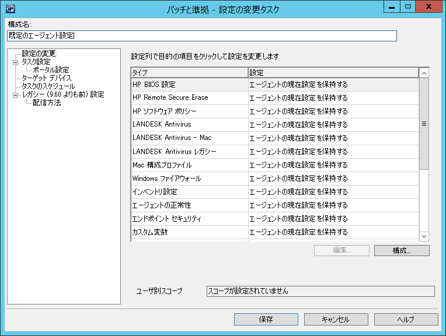Close the 設定の変更タスク window
This screenshot has height=336, width=446.
(428, 6)
